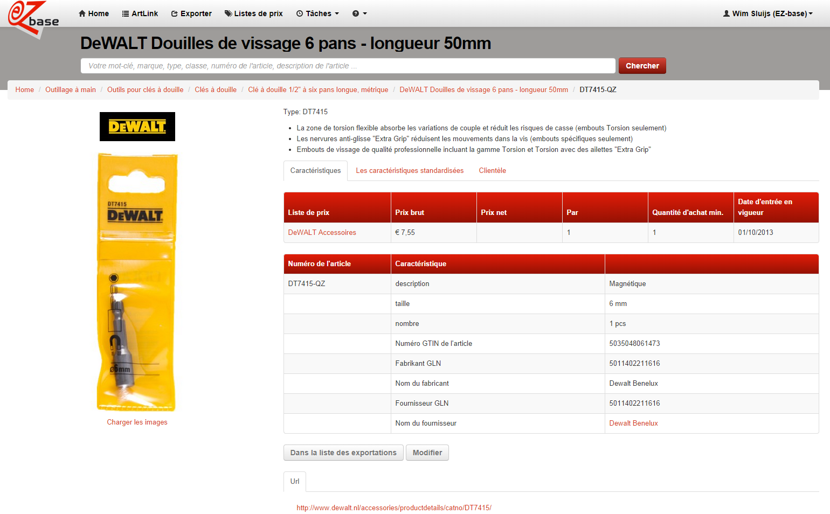Open ArtLink from the top menu

coord(140,13)
